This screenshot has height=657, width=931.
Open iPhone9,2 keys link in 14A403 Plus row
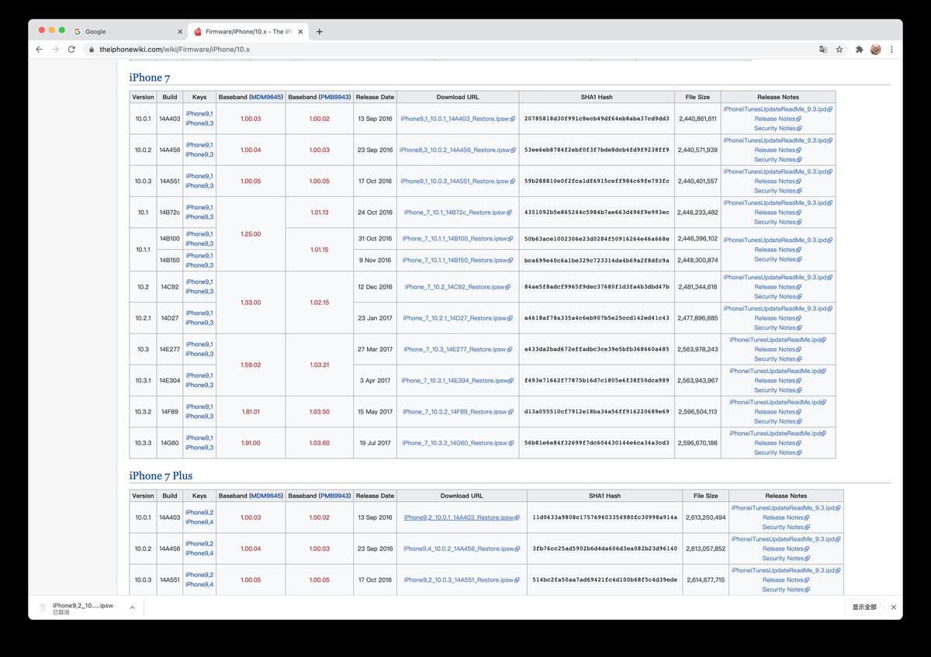click(199, 513)
